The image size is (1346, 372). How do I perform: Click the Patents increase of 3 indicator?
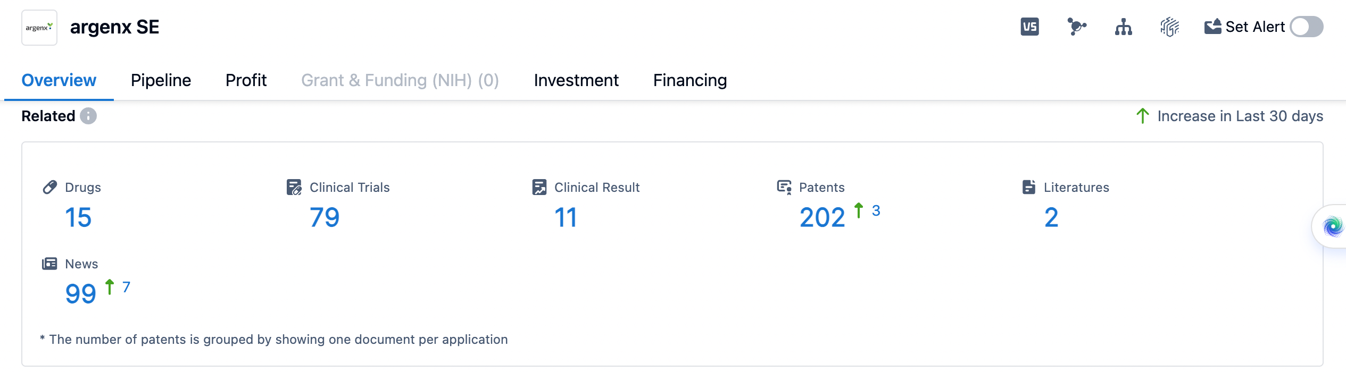875,211
